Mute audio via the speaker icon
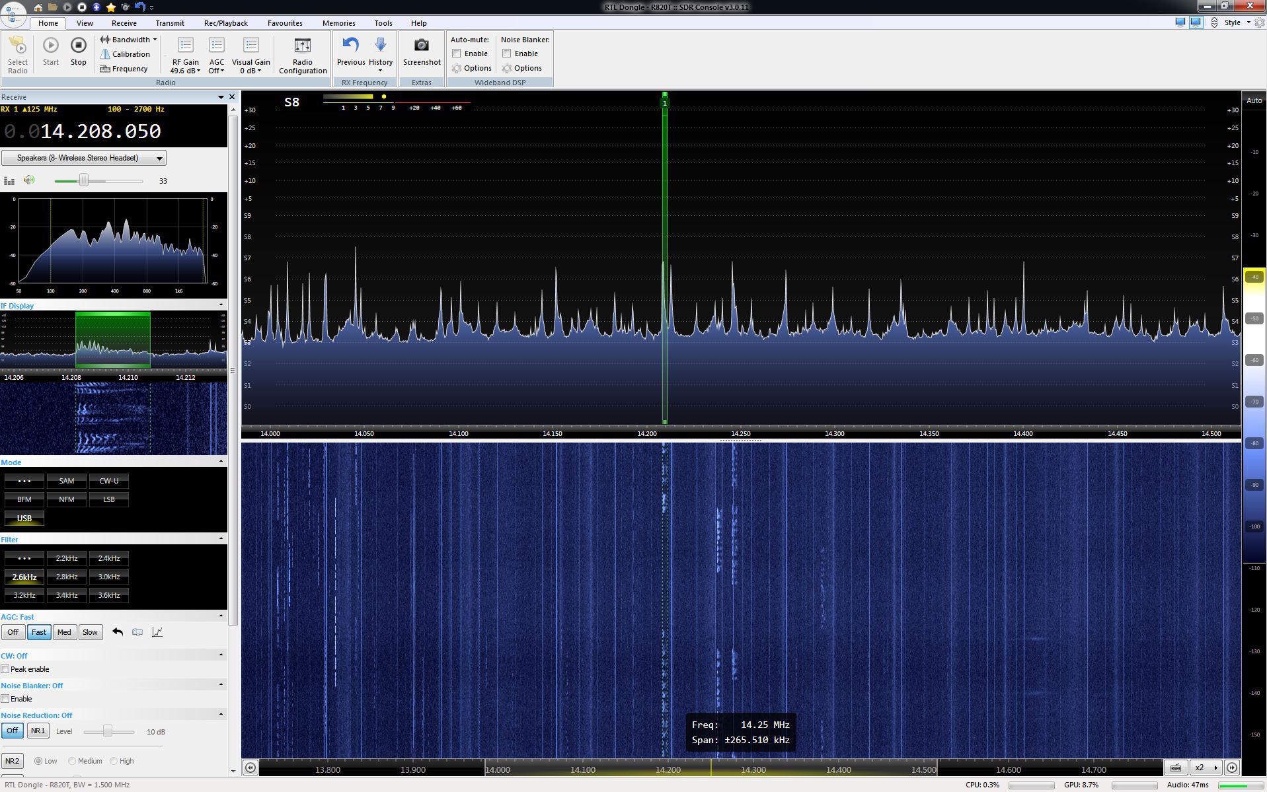Image resolution: width=1267 pixels, height=792 pixels. (29, 179)
